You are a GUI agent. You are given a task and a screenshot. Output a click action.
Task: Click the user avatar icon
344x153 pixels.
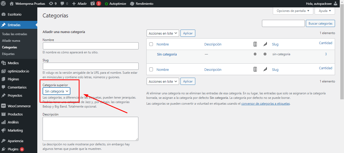click(x=336, y=4)
